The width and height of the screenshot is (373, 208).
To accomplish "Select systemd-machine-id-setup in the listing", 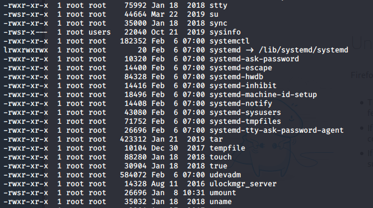I will pos(263,95).
